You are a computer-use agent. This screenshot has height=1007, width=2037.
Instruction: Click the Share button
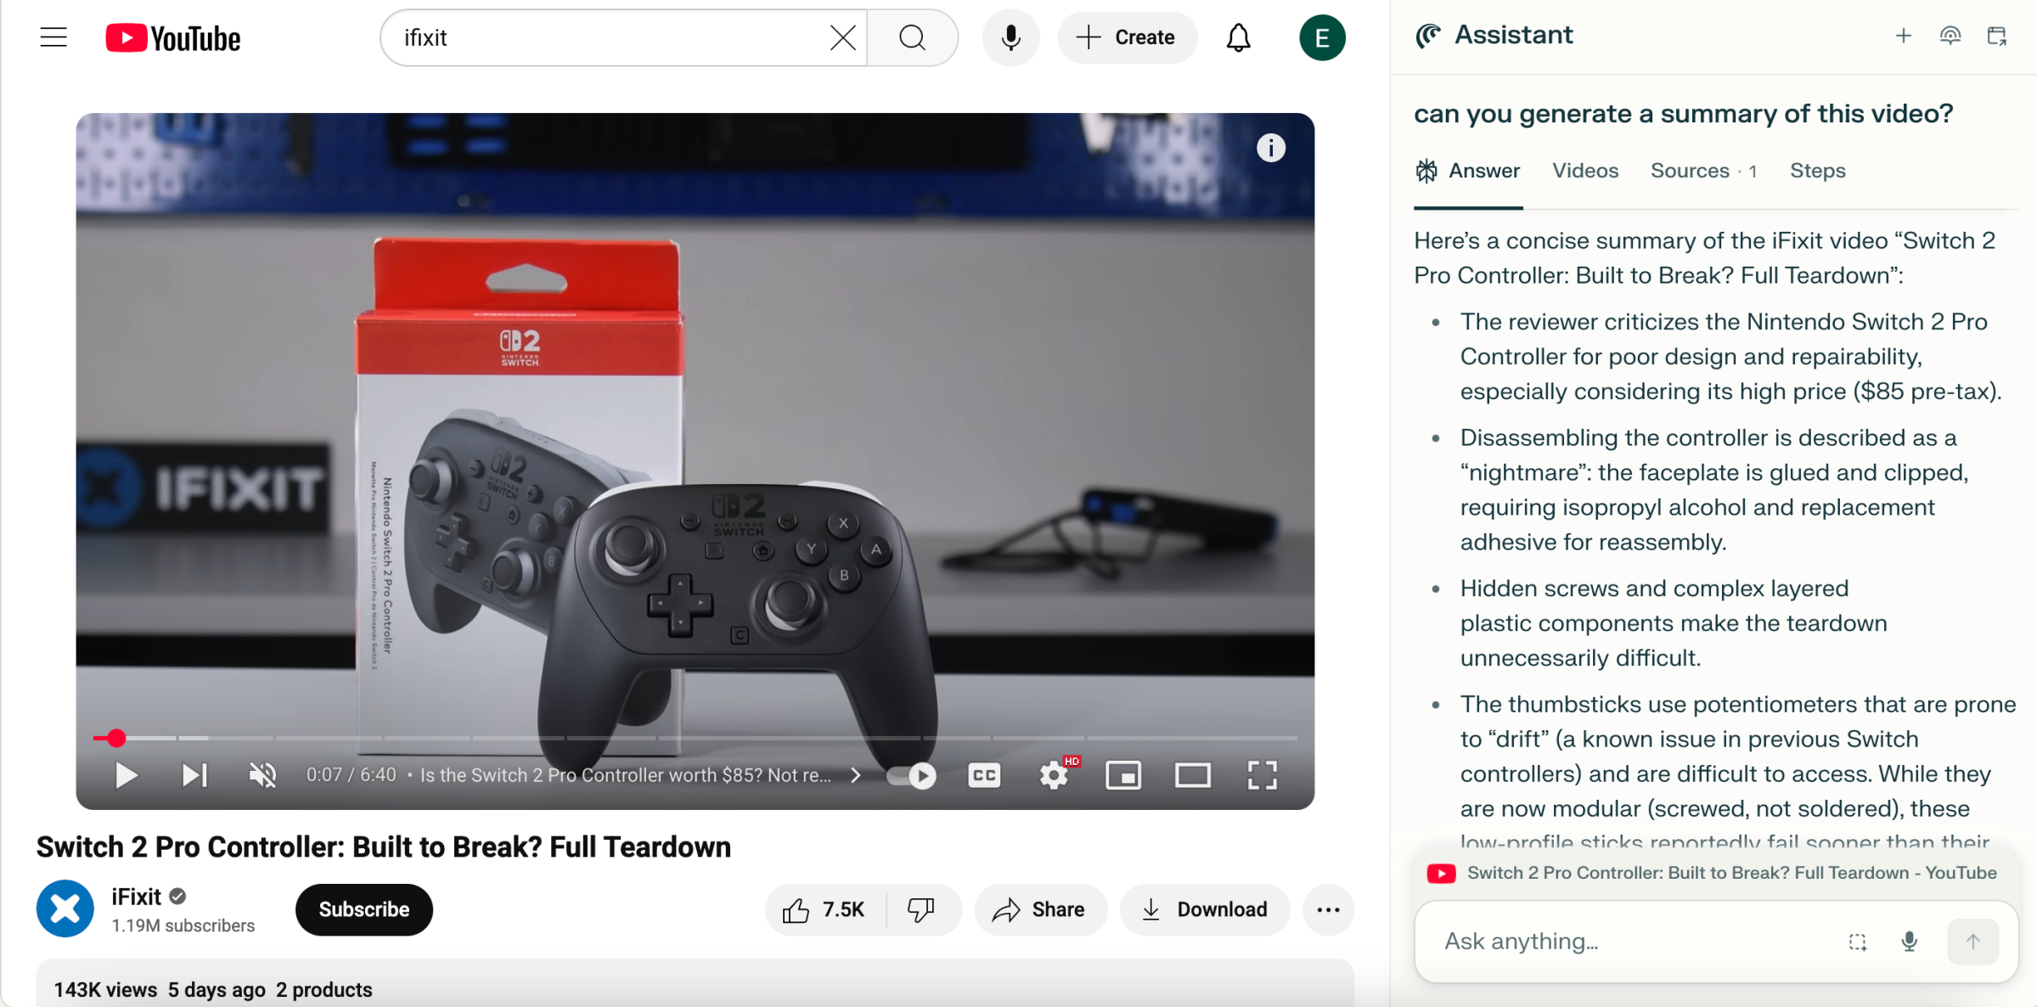(1040, 909)
